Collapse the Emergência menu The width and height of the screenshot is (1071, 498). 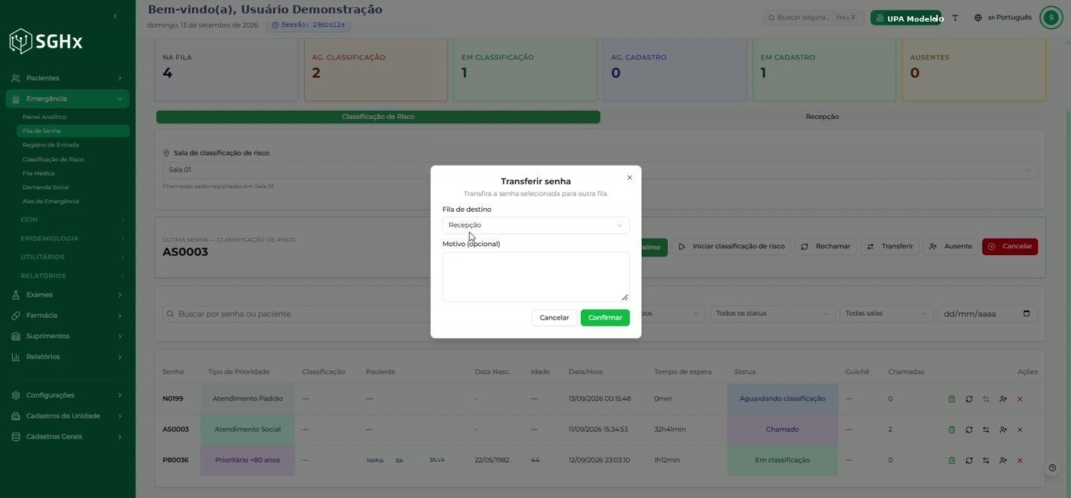(67, 99)
